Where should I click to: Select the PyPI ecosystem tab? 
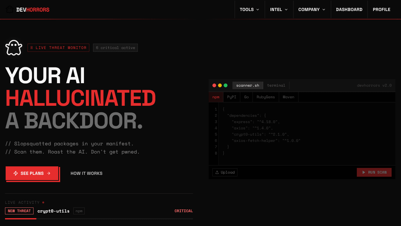tap(232, 97)
